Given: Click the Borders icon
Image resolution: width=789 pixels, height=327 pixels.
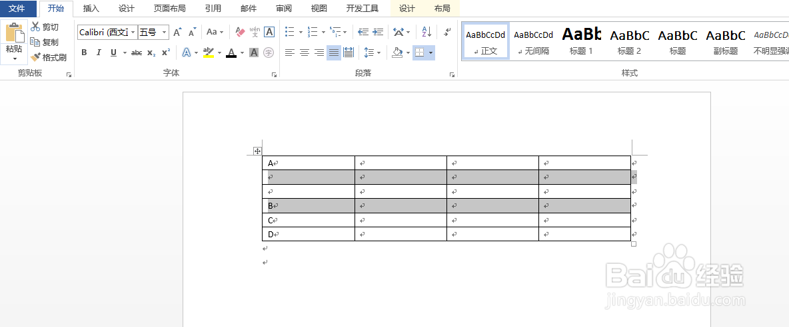Looking at the screenshot, I should point(419,52).
